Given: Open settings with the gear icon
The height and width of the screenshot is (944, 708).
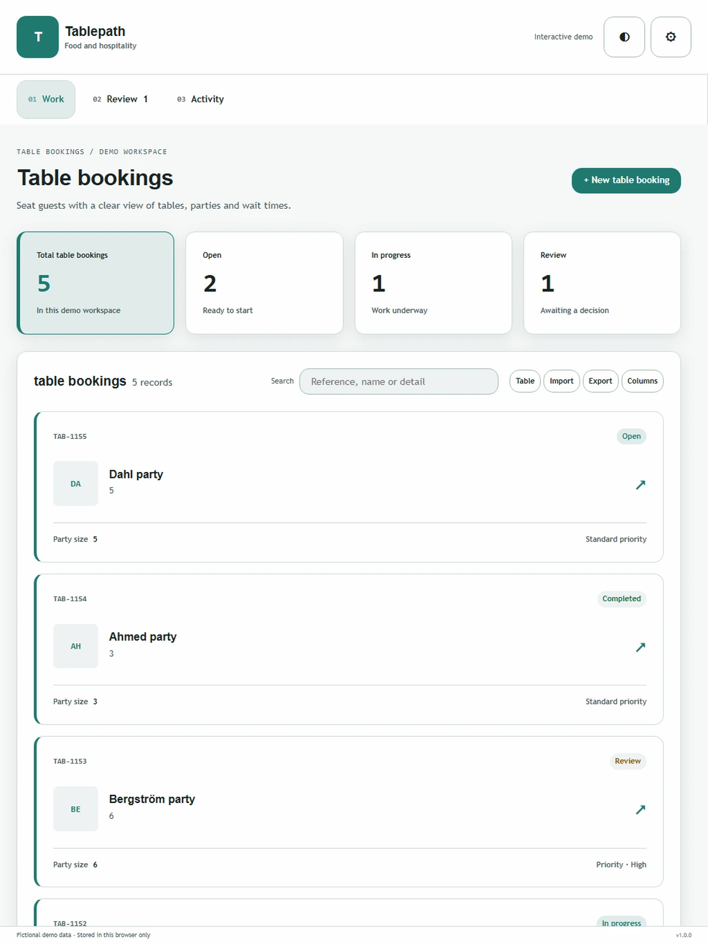Looking at the screenshot, I should tap(671, 37).
